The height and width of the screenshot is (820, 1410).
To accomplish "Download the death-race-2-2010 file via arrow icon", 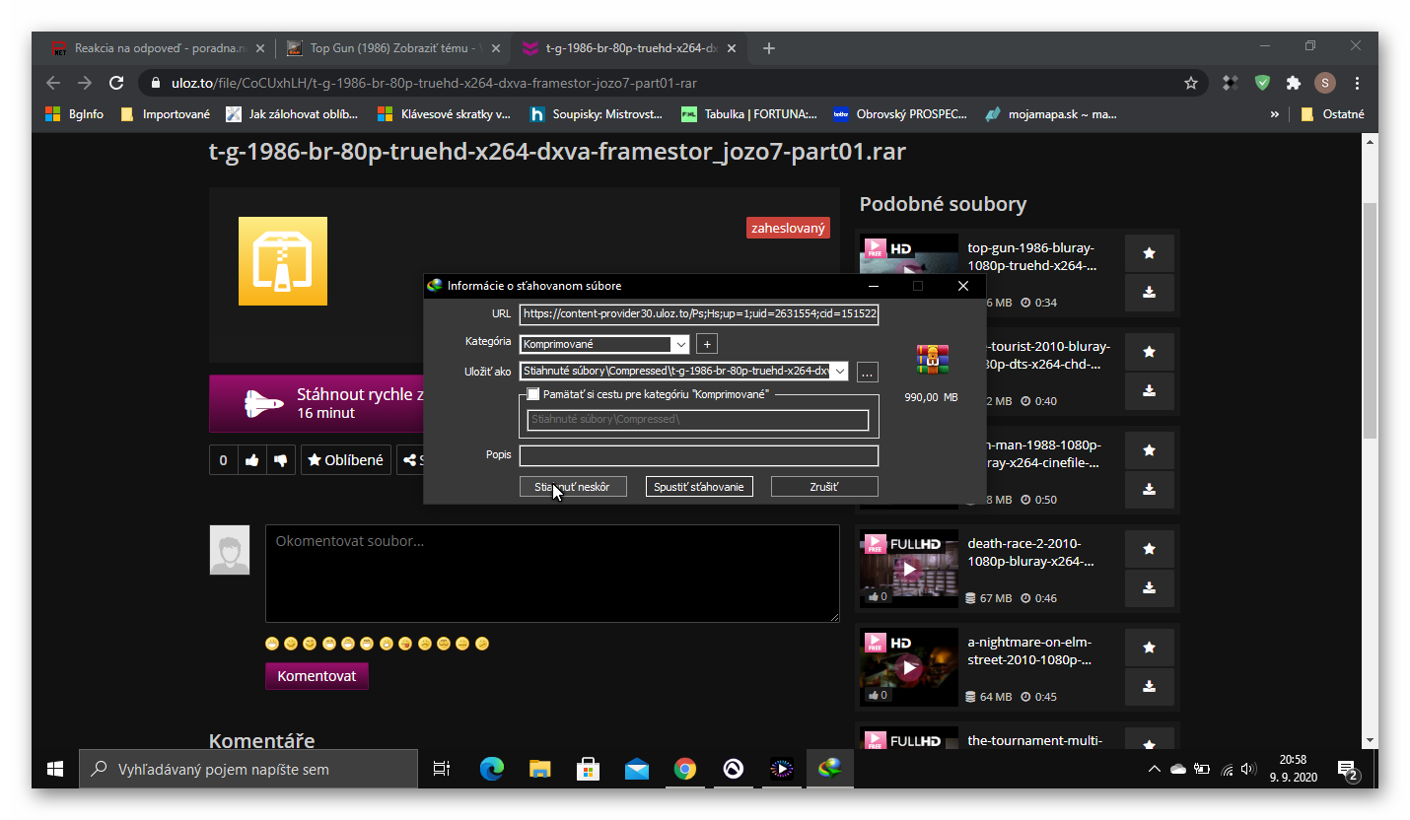I will click(x=1149, y=587).
